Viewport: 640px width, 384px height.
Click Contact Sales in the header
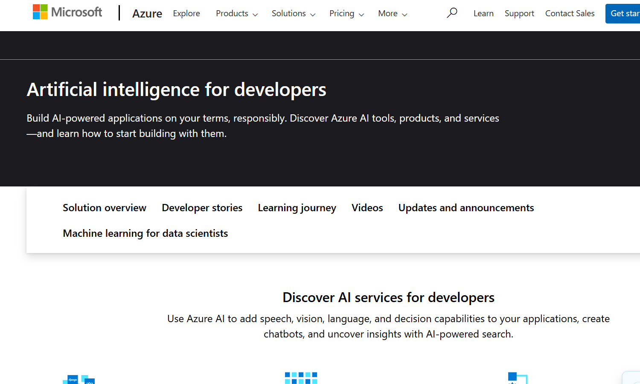570,14
